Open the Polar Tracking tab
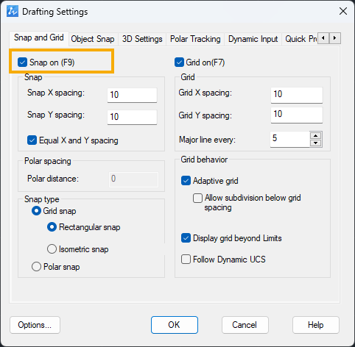355x347 pixels. coord(195,39)
